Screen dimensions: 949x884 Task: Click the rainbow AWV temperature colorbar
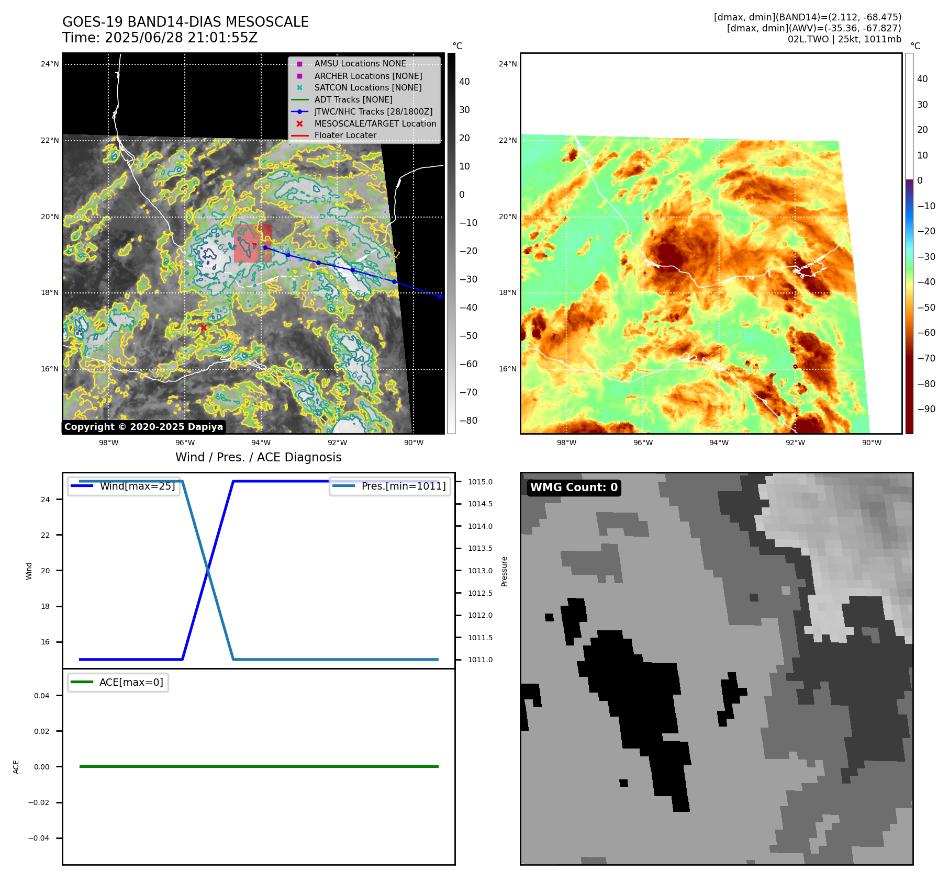pos(909,243)
